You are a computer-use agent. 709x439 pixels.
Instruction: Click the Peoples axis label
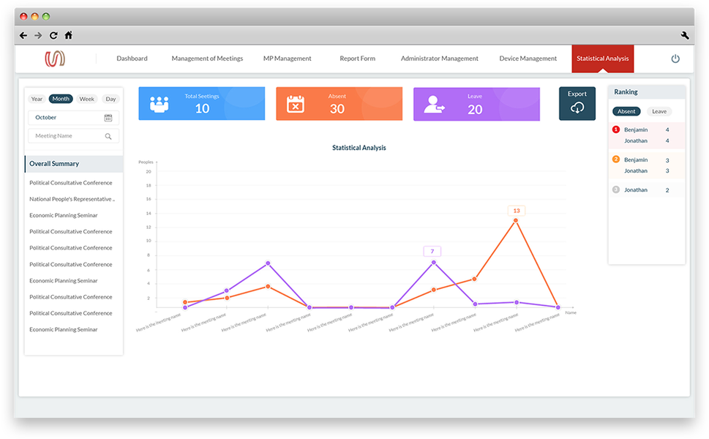(x=146, y=162)
